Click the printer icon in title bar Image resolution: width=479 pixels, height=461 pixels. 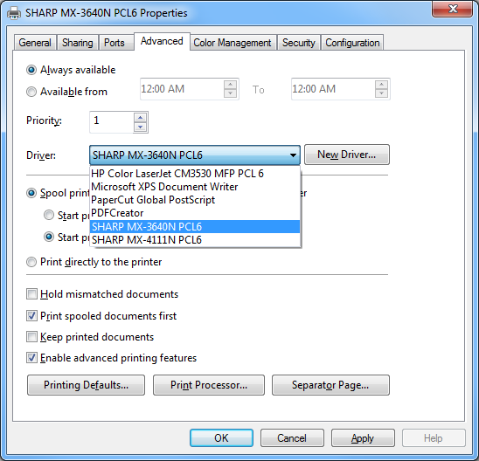click(x=14, y=13)
